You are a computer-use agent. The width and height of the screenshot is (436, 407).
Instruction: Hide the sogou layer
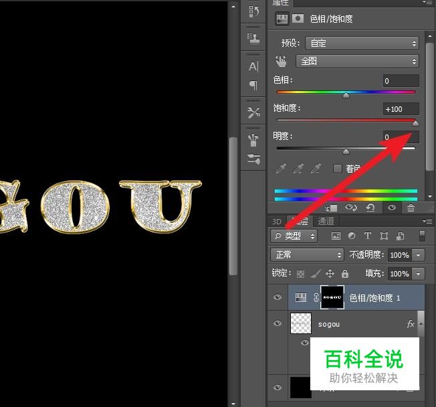tap(278, 323)
